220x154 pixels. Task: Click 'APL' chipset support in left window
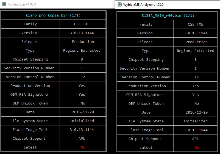82,139
